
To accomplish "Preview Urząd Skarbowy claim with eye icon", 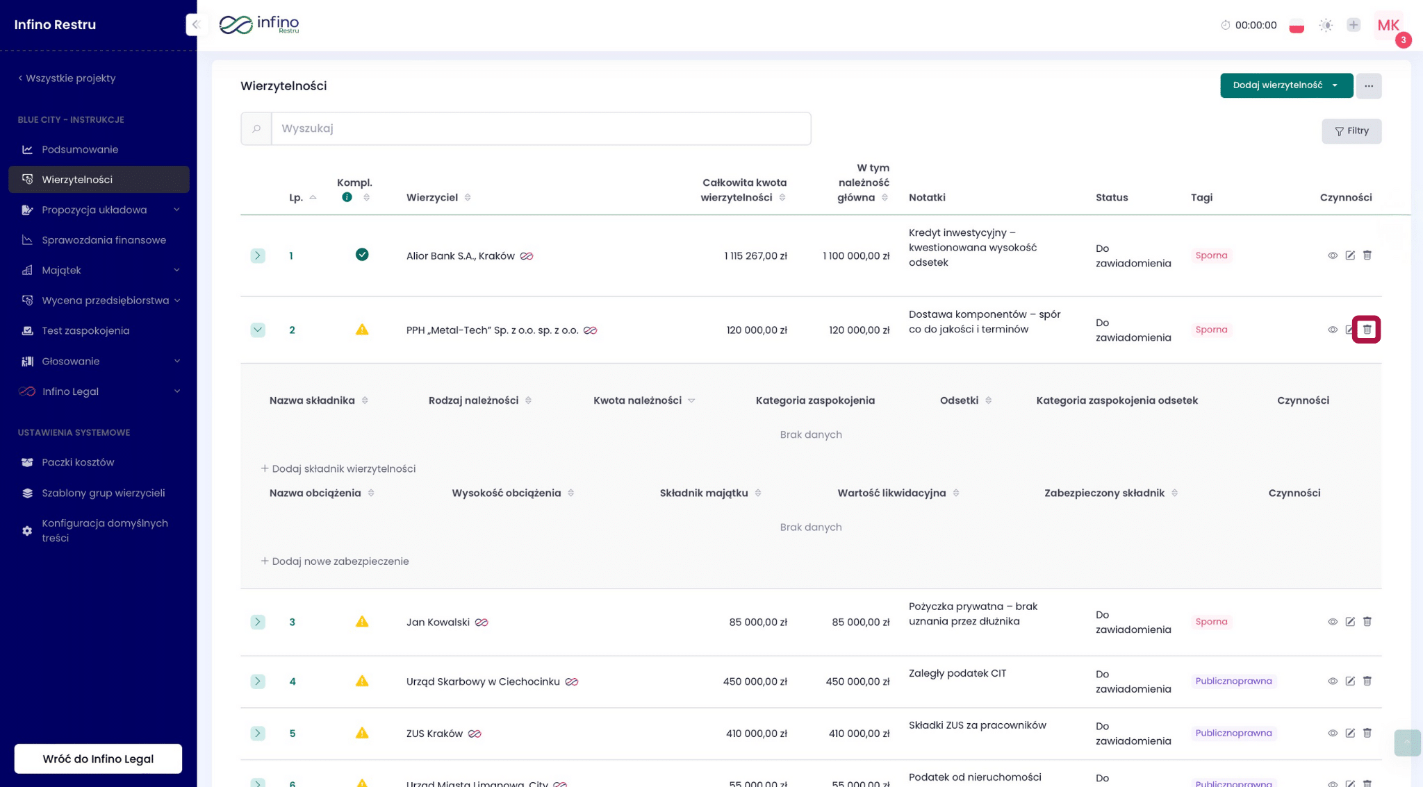I will coord(1333,682).
